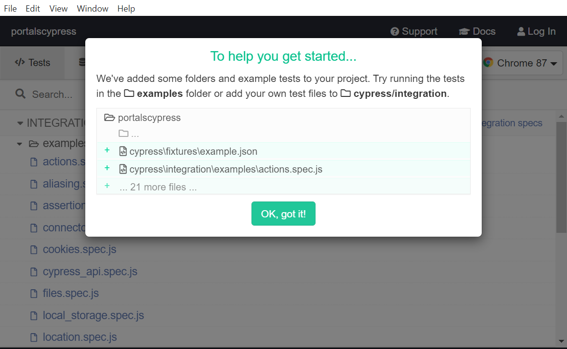Open the local_storage.spec.js test file
567x349 pixels.
93,315
